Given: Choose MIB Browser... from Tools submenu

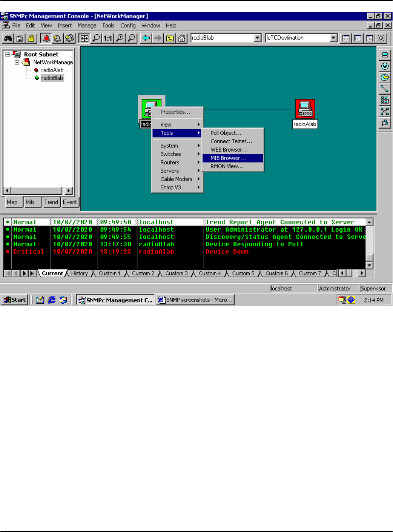Looking at the screenshot, I should pos(233,158).
